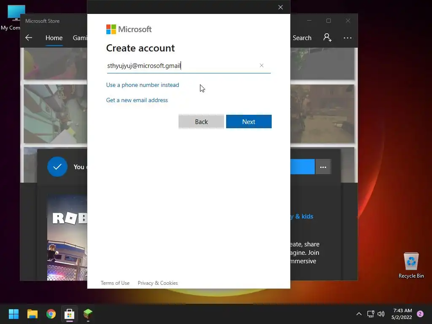
Task: Clear the email field with the X icon
Action: (262, 65)
